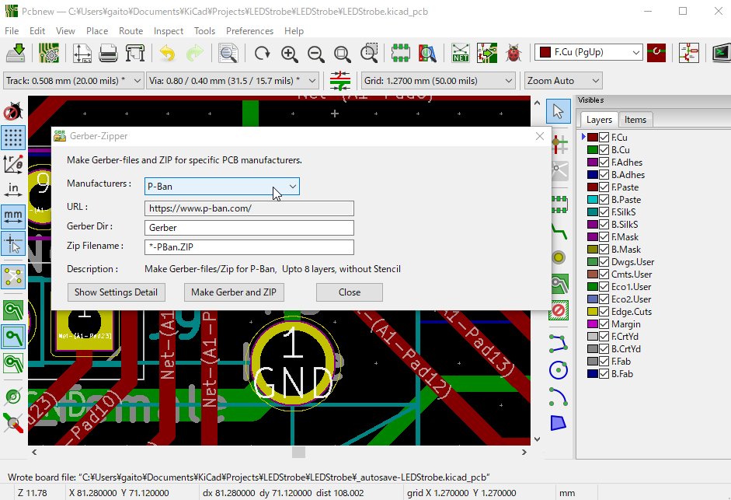Select the arrow Select tool on right toolbar

558,111
